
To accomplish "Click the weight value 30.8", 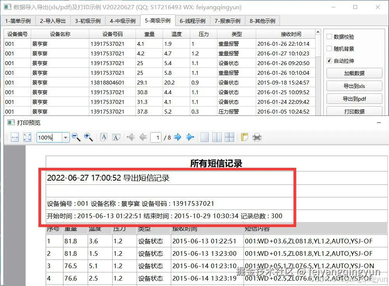I will pos(149,92).
